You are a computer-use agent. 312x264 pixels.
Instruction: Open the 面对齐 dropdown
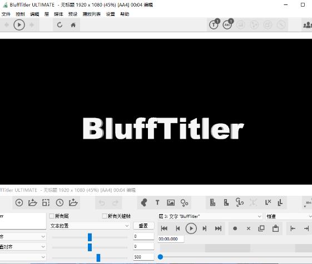pos(23,247)
